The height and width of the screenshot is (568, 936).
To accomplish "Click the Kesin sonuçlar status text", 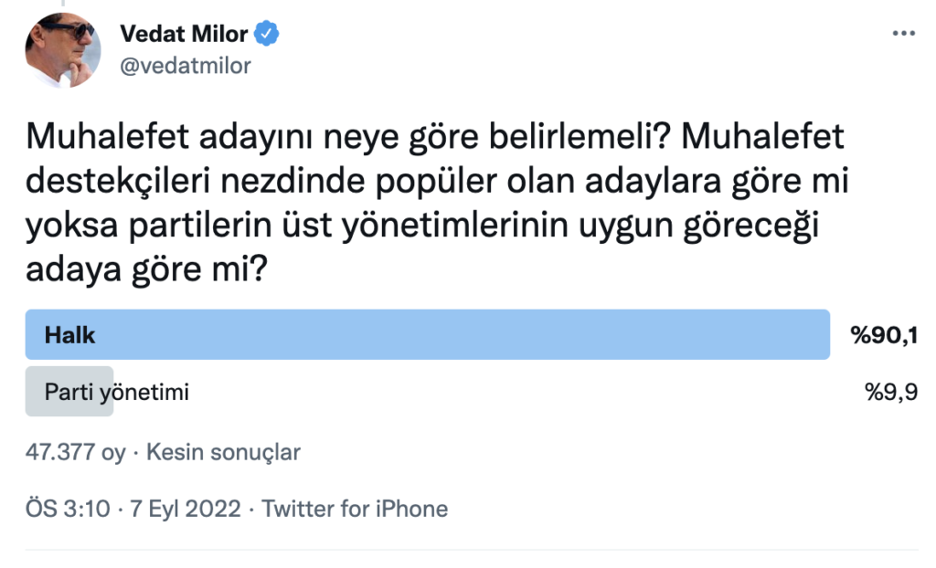I will pyautogui.click(x=223, y=451).
